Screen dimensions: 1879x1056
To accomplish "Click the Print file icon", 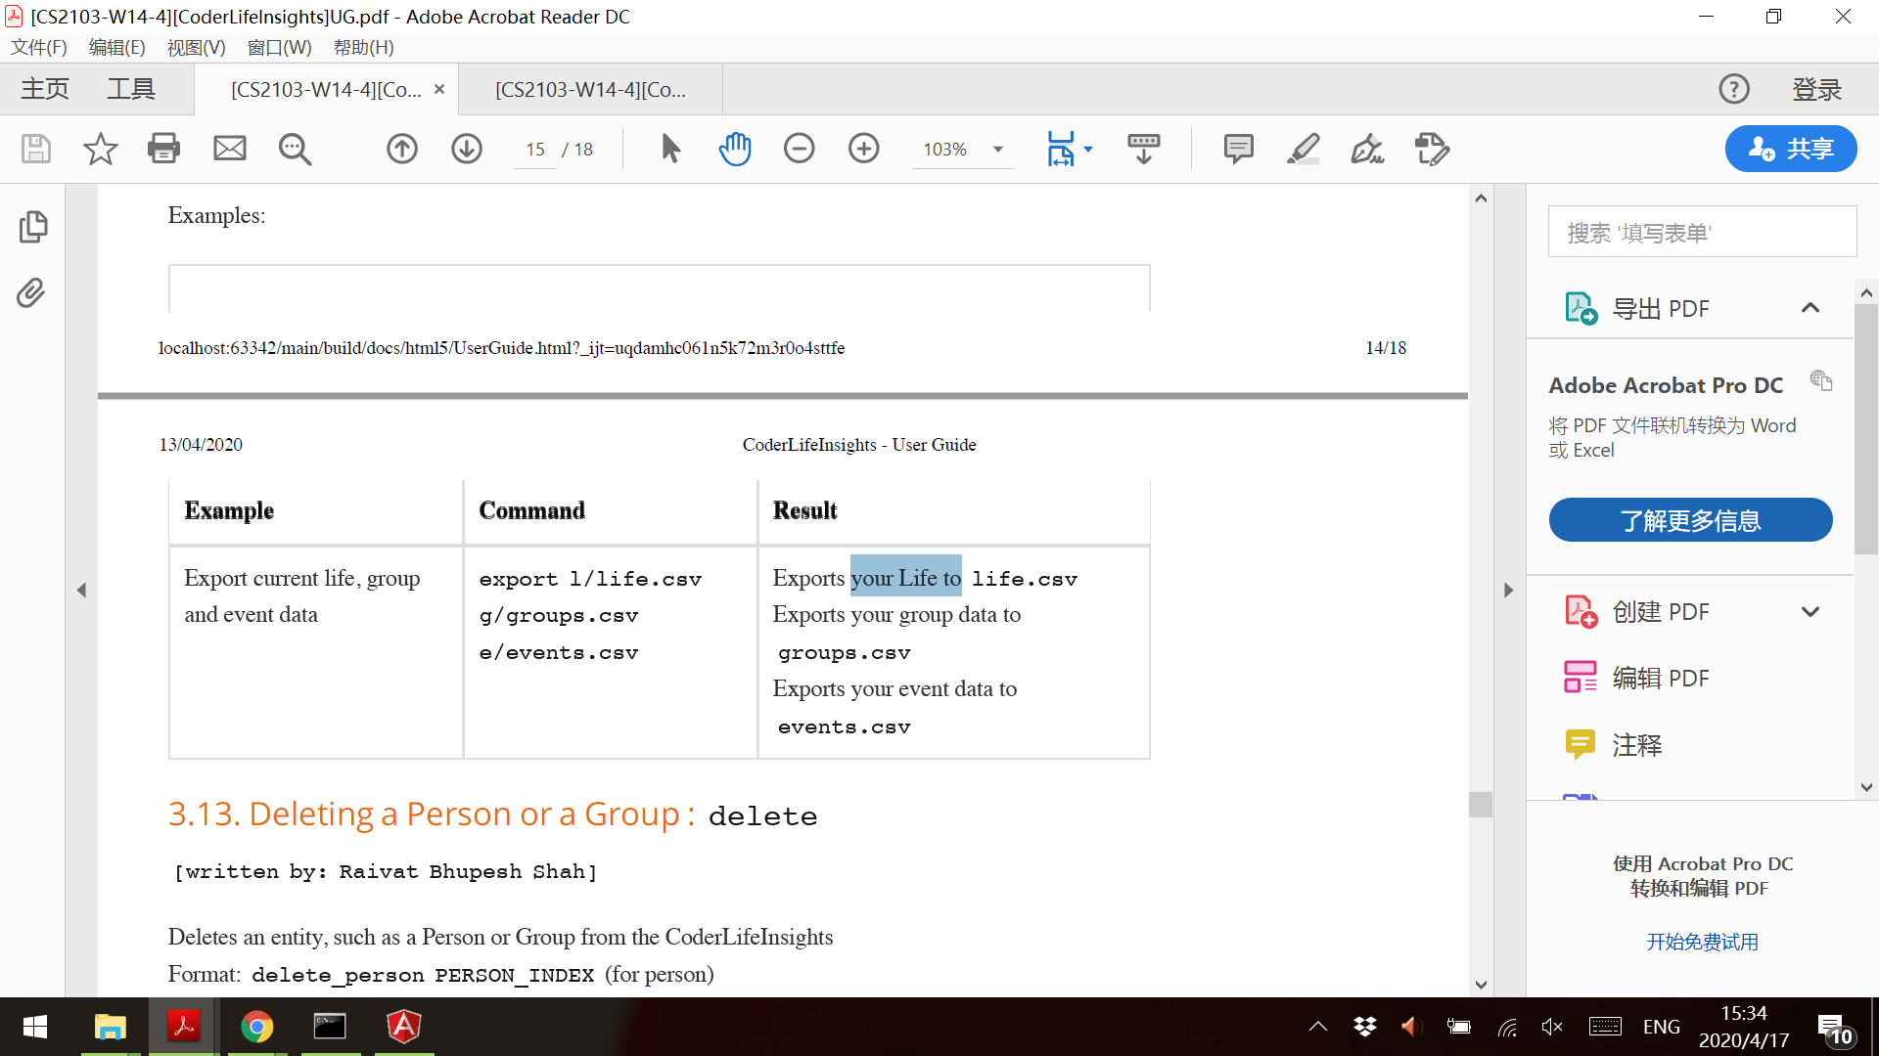I will pos(163,149).
